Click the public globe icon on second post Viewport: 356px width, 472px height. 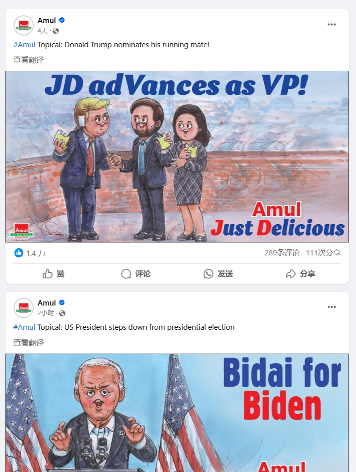62,313
